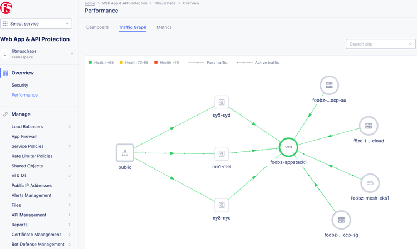Viewport: 417px width, 249px height.
Task: Open App Firewall in Manage section
Action: click(24, 136)
